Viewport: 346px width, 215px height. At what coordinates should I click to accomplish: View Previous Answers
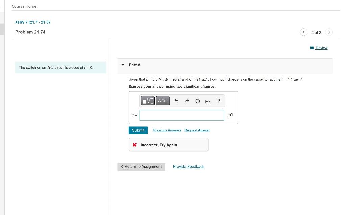(x=167, y=130)
